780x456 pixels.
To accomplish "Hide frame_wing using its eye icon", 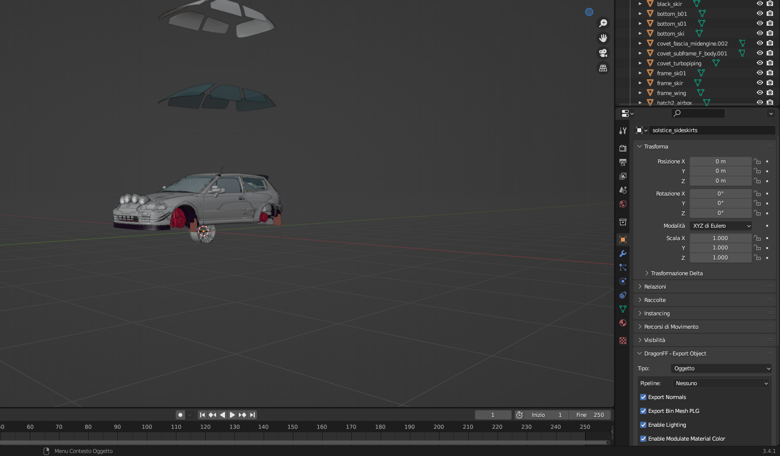I will 760,93.
